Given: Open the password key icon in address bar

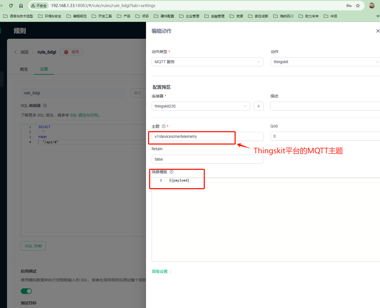Looking at the screenshot, I should [349, 6].
